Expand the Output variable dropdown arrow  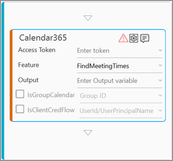160,80
